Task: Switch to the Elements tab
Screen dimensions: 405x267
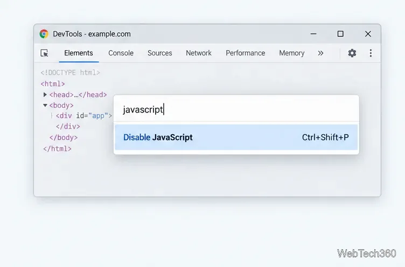Action: click(79, 53)
